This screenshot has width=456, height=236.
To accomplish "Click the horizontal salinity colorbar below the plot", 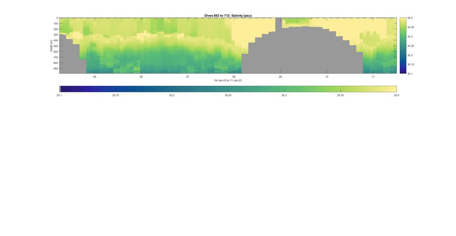I will tap(228, 89).
